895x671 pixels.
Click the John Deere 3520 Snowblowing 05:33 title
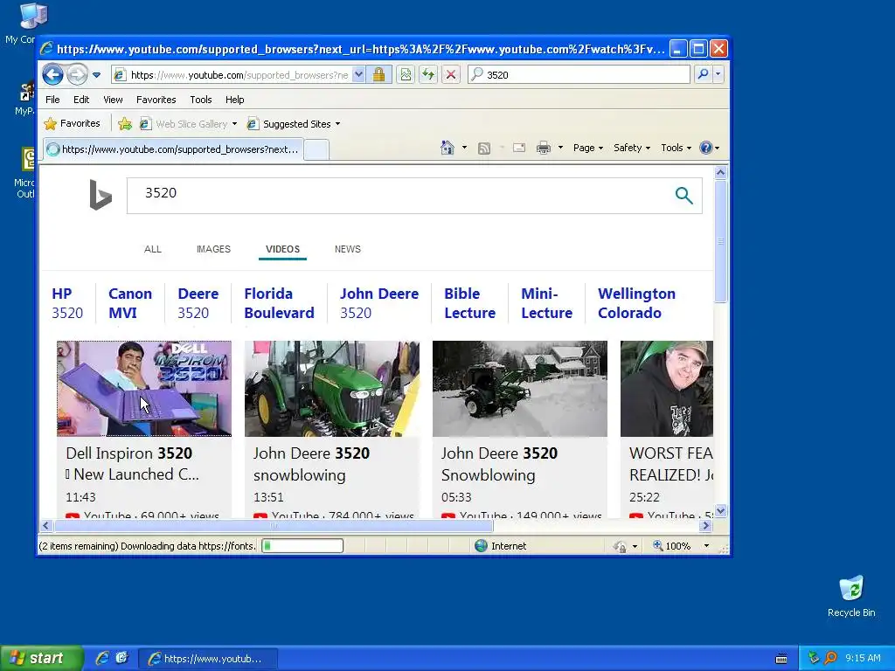point(499,464)
